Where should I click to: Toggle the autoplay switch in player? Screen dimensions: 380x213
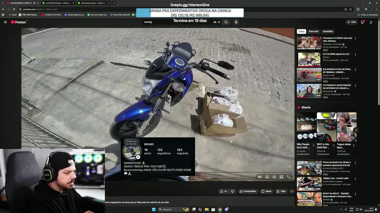tap(260, 177)
